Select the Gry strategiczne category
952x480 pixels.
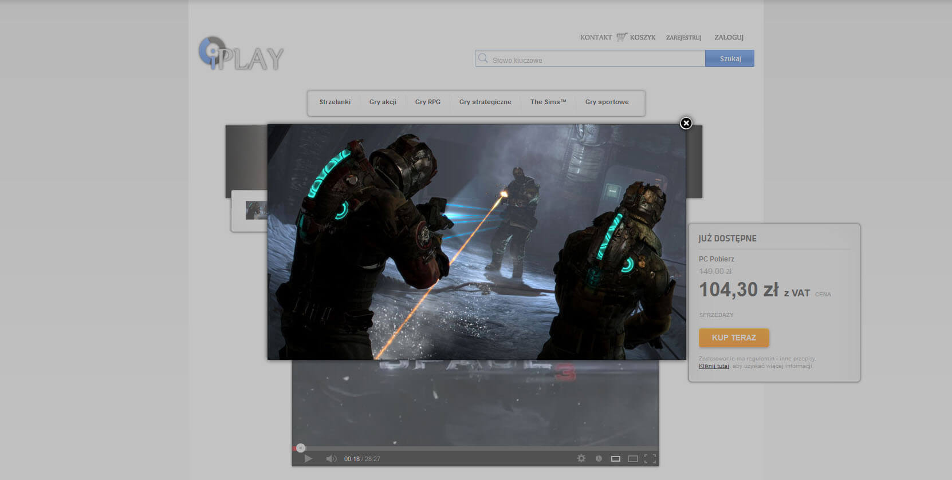485,102
